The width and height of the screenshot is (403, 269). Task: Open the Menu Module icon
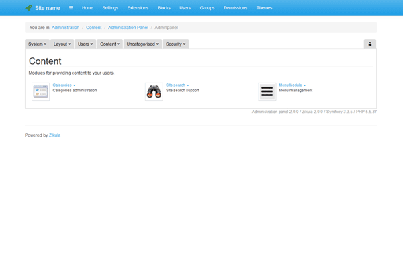[x=267, y=91]
